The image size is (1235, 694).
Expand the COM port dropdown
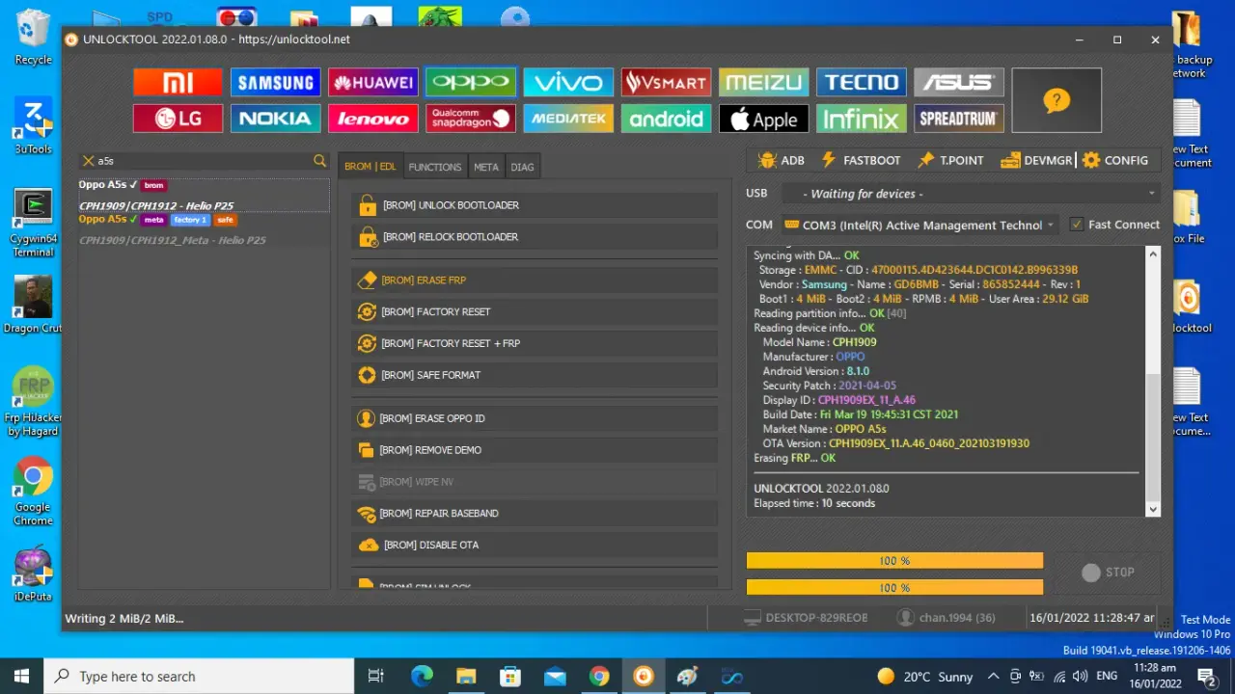[1050, 225]
